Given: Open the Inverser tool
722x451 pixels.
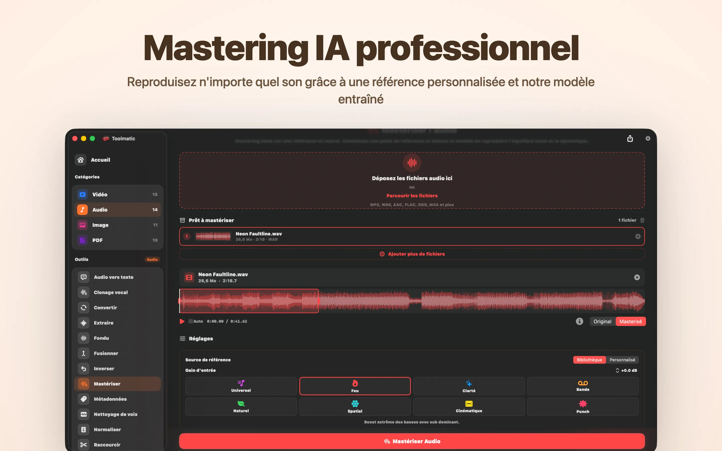Looking at the screenshot, I should coord(117,368).
